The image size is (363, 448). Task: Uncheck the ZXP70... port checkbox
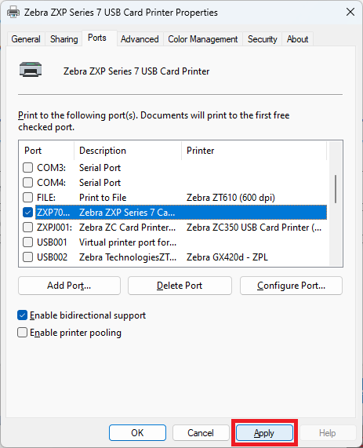tap(27, 213)
